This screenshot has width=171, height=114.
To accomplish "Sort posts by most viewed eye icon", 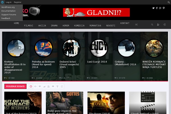I will click(x=35, y=86).
